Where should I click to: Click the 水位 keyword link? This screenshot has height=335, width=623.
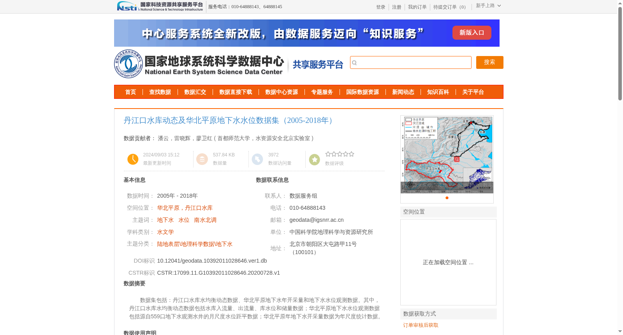(184, 220)
